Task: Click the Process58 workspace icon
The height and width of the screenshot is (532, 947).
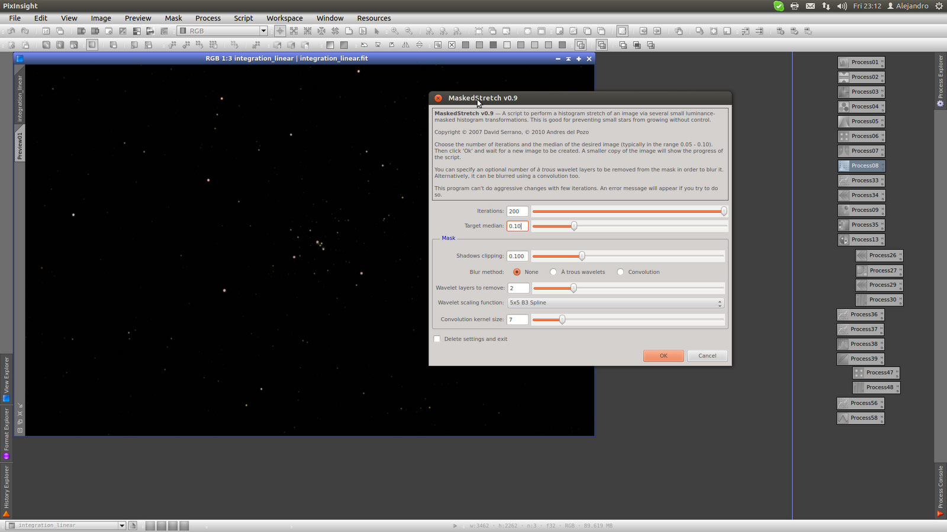Action: [861, 418]
